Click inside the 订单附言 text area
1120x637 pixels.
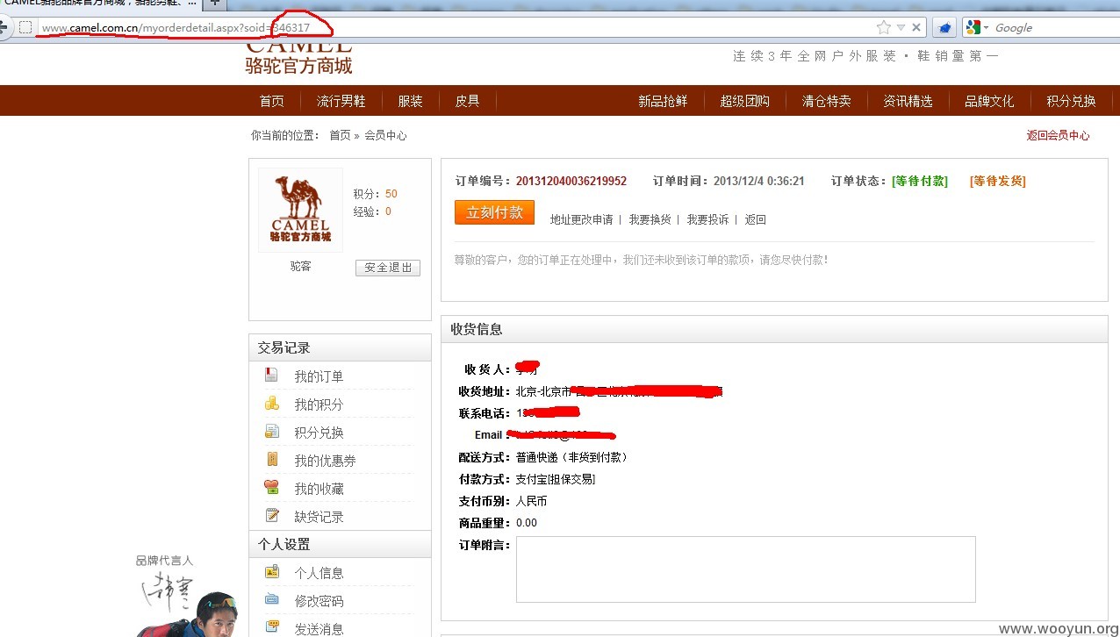point(746,569)
